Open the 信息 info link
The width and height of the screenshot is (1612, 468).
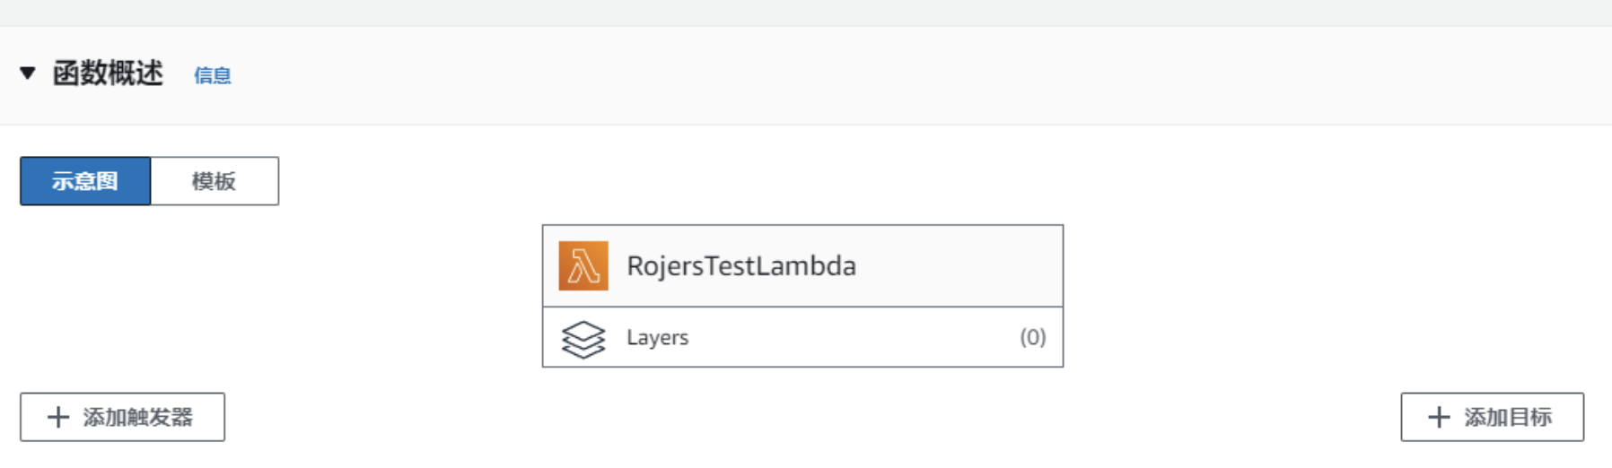pos(213,75)
